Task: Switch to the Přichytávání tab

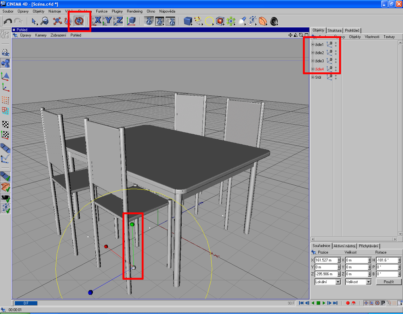Action: 368,246
